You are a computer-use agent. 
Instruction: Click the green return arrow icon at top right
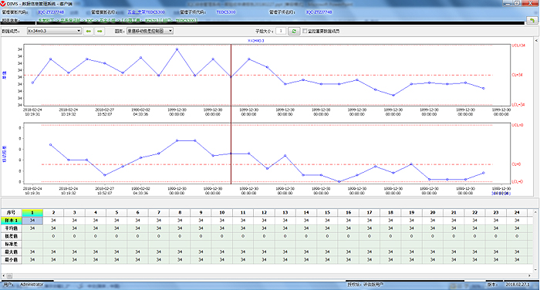tap(532, 21)
